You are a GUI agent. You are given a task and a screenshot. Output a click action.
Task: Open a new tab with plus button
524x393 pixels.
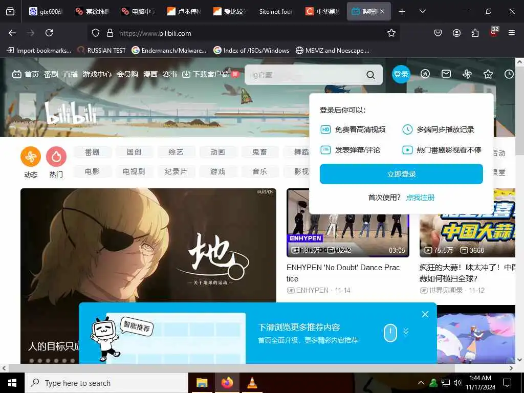402,11
